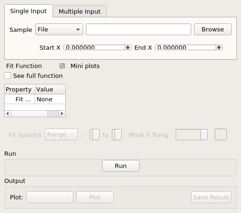Open the Plot output dropdown
Screen dimensions: 241x213
pyautogui.click(x=50, y=198)
